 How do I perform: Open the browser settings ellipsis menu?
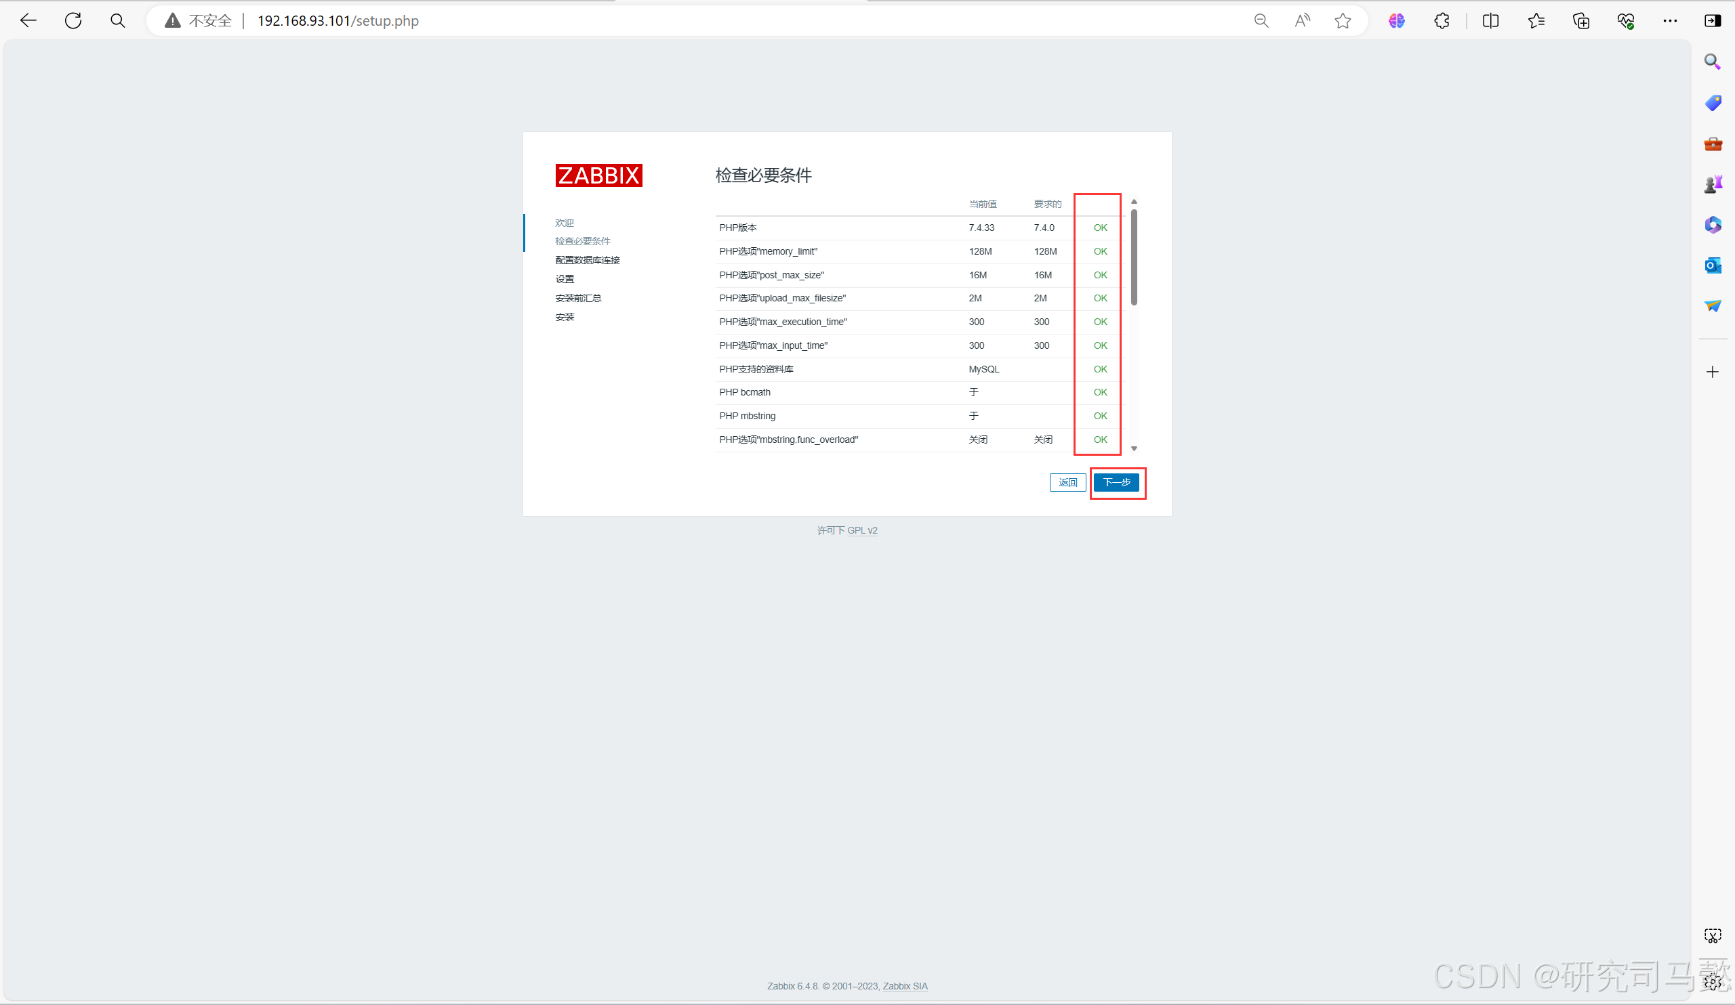point(1671,20)
